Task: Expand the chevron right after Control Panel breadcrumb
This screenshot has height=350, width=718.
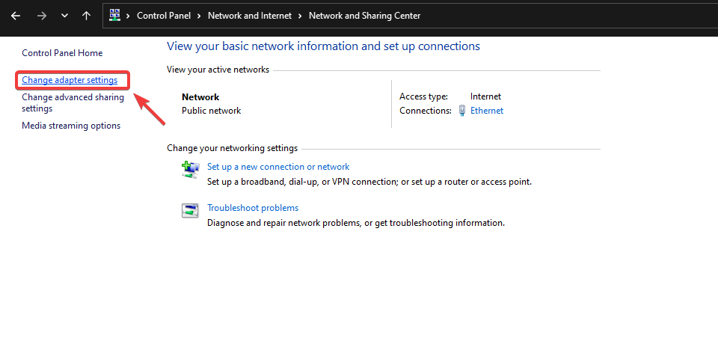Action: [199, 16]
